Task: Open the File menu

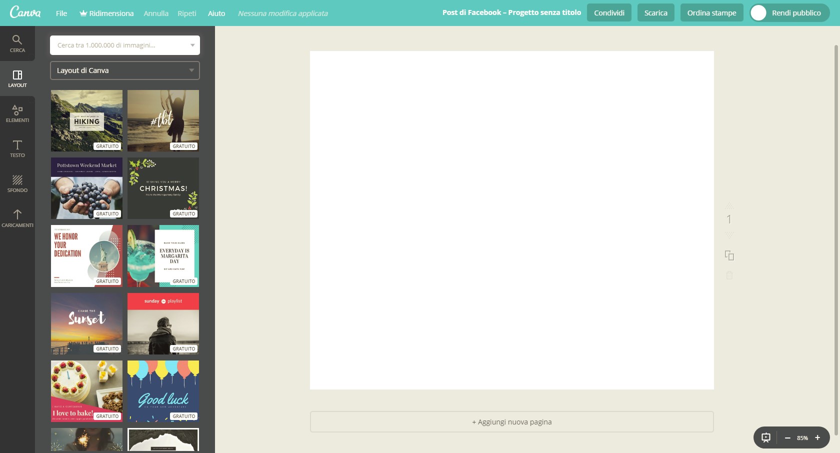Action: pyautogui.click(x=61, y=13)
